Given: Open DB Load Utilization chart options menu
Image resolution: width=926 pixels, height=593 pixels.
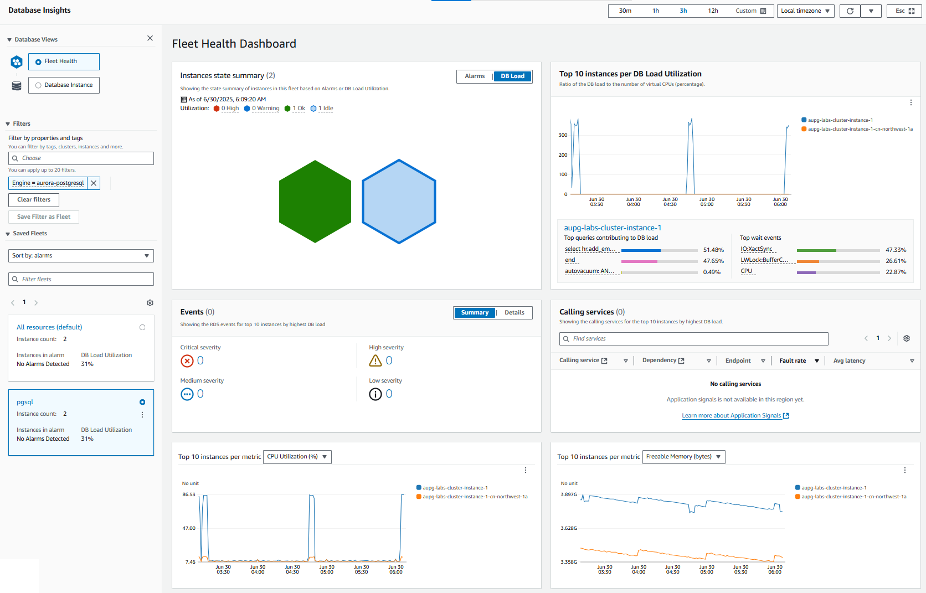Looking at the screenshot, I should click(x=911, y=102).
